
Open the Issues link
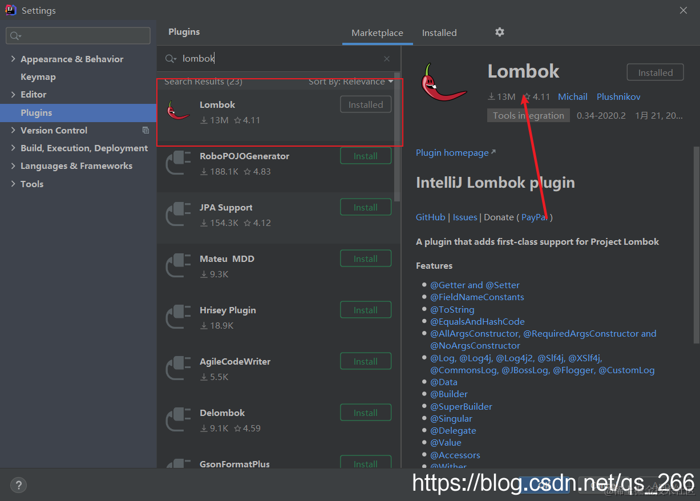click(465, 217)
